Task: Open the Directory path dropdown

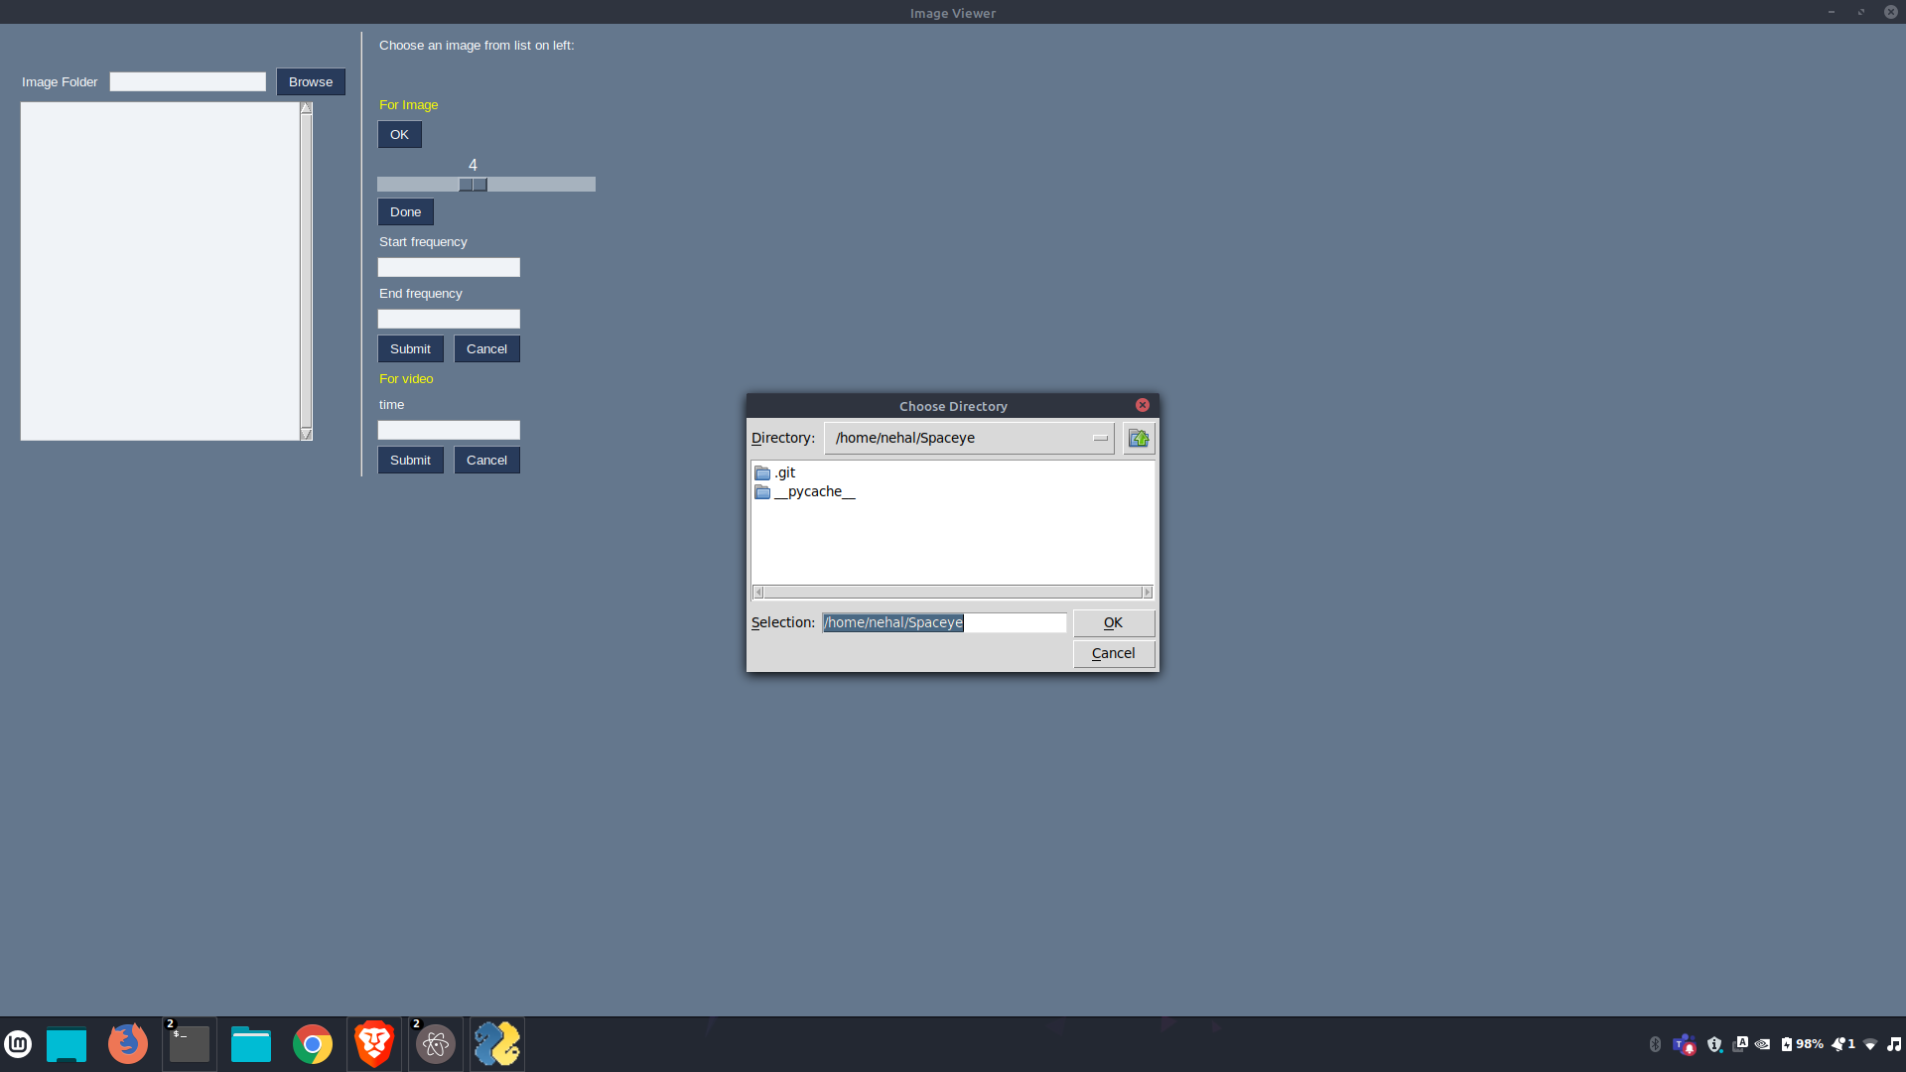Action: click(x=1100, y=439)
